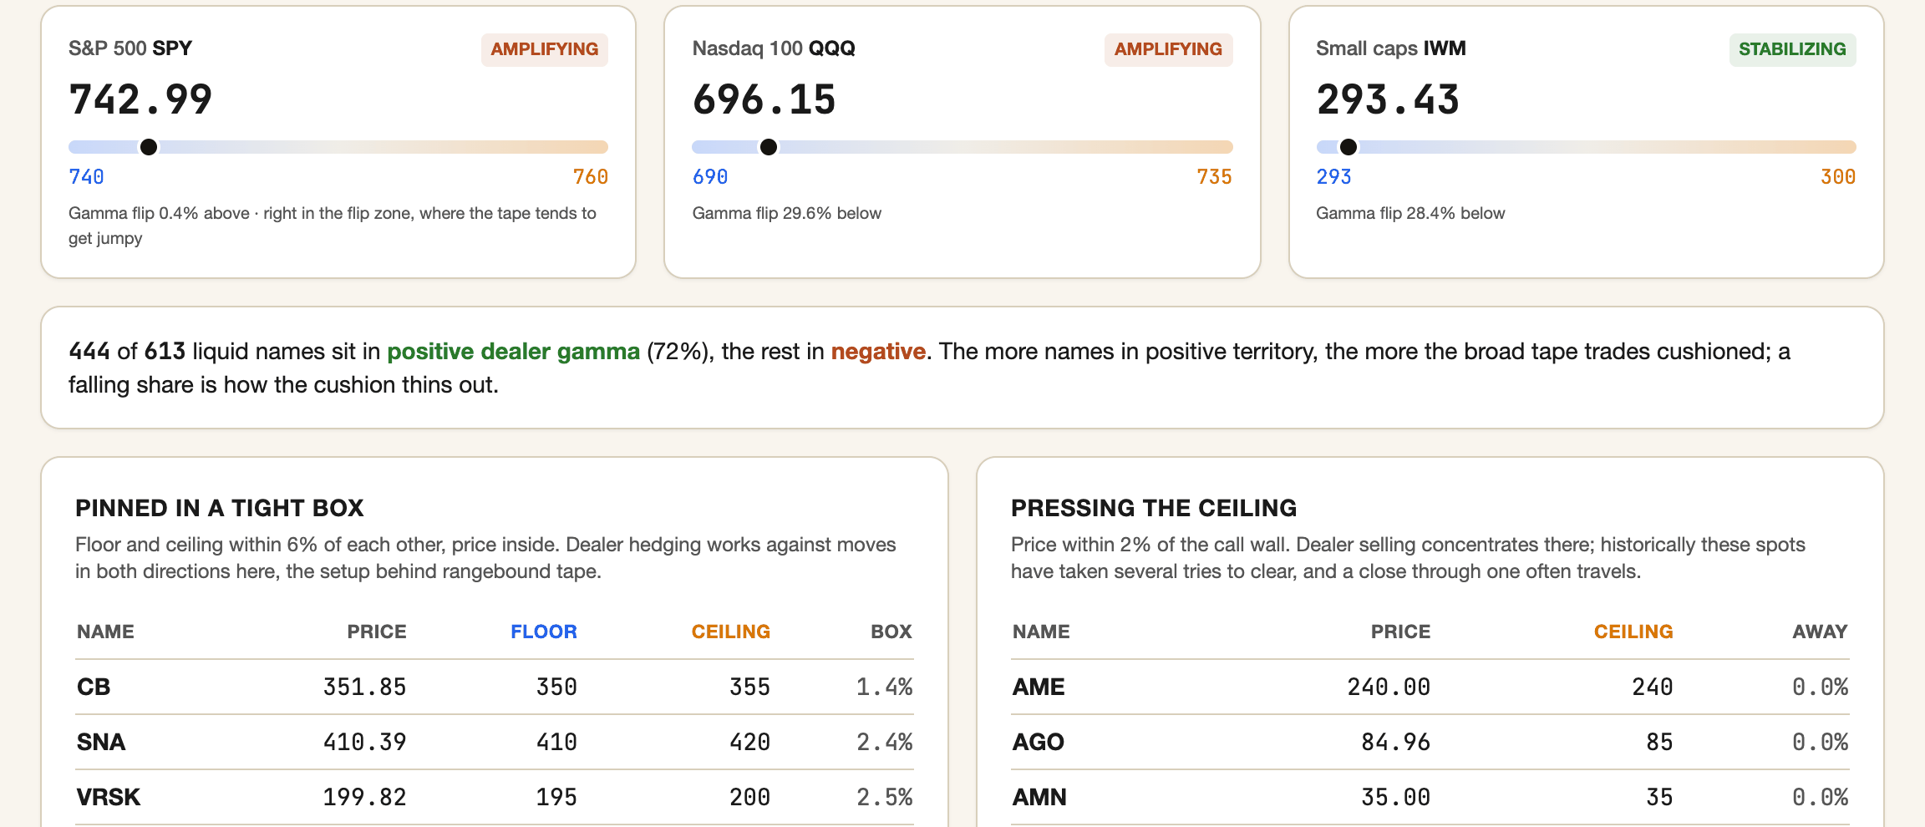Screen dimensions: 1925x827
Task: Click SPY lower level 740
Action: point(86,177)
